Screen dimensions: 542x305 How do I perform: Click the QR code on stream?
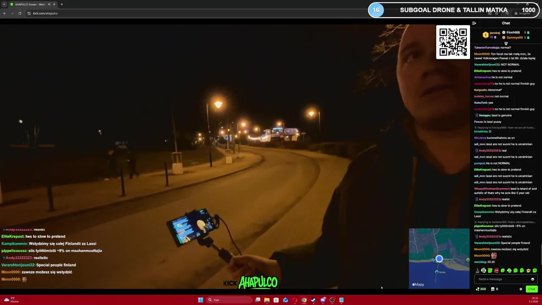(453, 42)
